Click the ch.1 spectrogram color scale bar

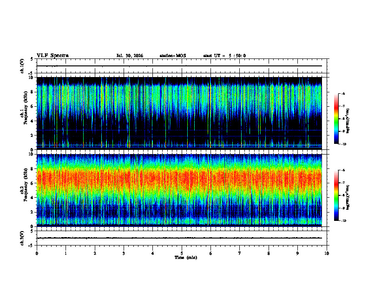coord(336,119)
